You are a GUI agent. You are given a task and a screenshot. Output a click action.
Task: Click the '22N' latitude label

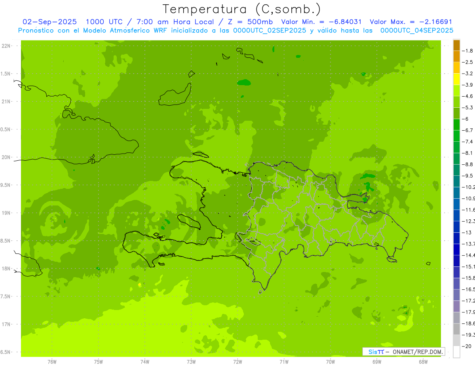6,46
